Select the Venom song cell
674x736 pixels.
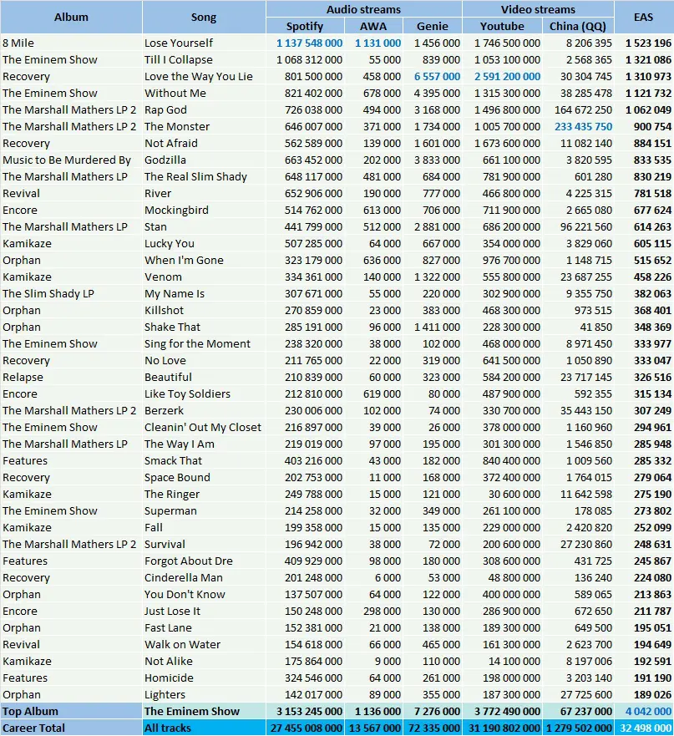click(x=204, y=277)
